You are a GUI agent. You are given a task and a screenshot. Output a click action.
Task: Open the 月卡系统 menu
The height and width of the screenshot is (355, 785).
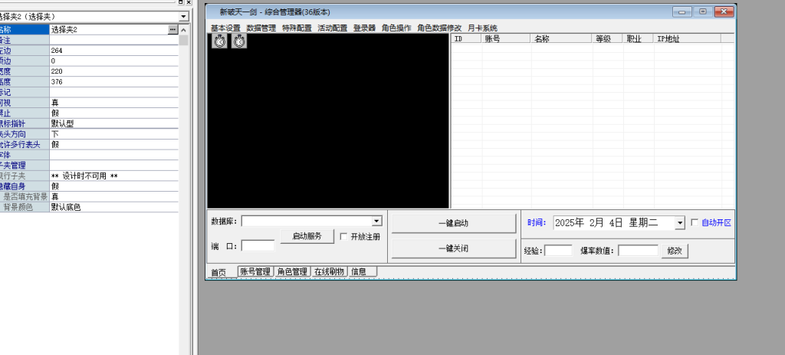483,28
